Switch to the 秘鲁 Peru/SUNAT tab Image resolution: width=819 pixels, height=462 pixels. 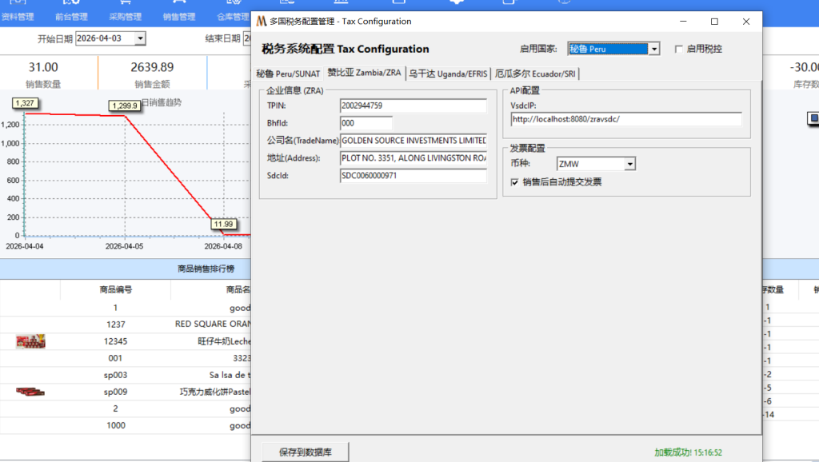coord(287,74)
